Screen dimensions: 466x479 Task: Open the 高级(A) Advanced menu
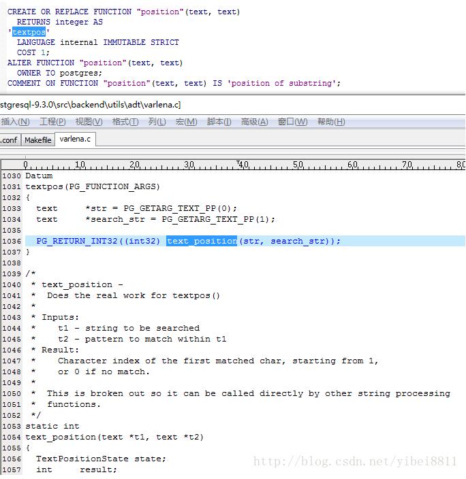(254, 122)
